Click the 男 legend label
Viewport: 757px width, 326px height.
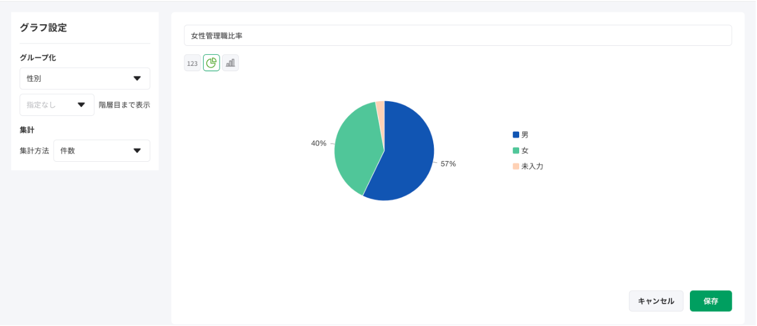coord(525,135)
